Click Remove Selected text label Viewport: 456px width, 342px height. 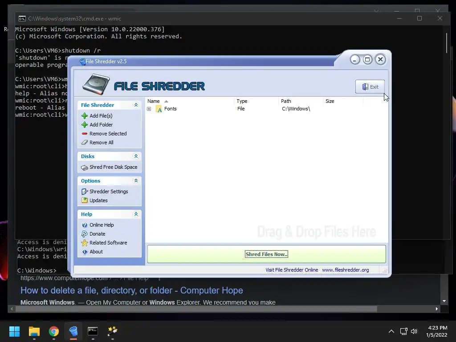[x=108, y=134]
